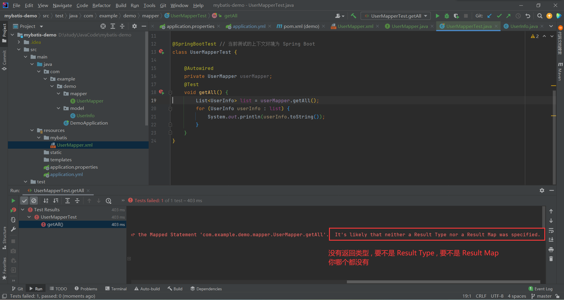Expand all test results in Run panel

pos(68,201)
